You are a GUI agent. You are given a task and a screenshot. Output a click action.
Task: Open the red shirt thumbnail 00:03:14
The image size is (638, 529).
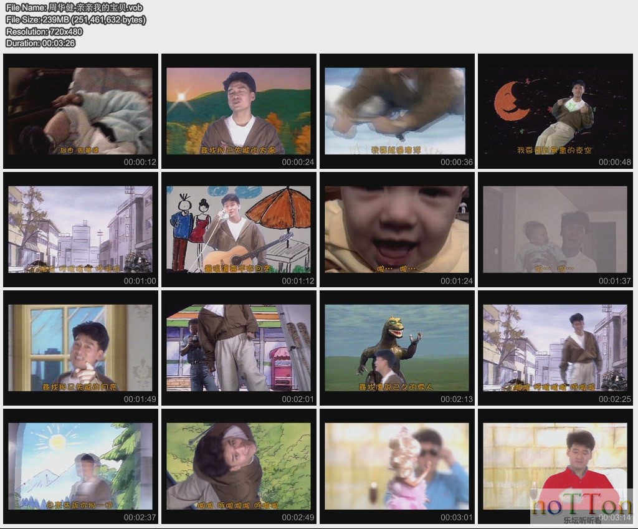coord(555,467)
